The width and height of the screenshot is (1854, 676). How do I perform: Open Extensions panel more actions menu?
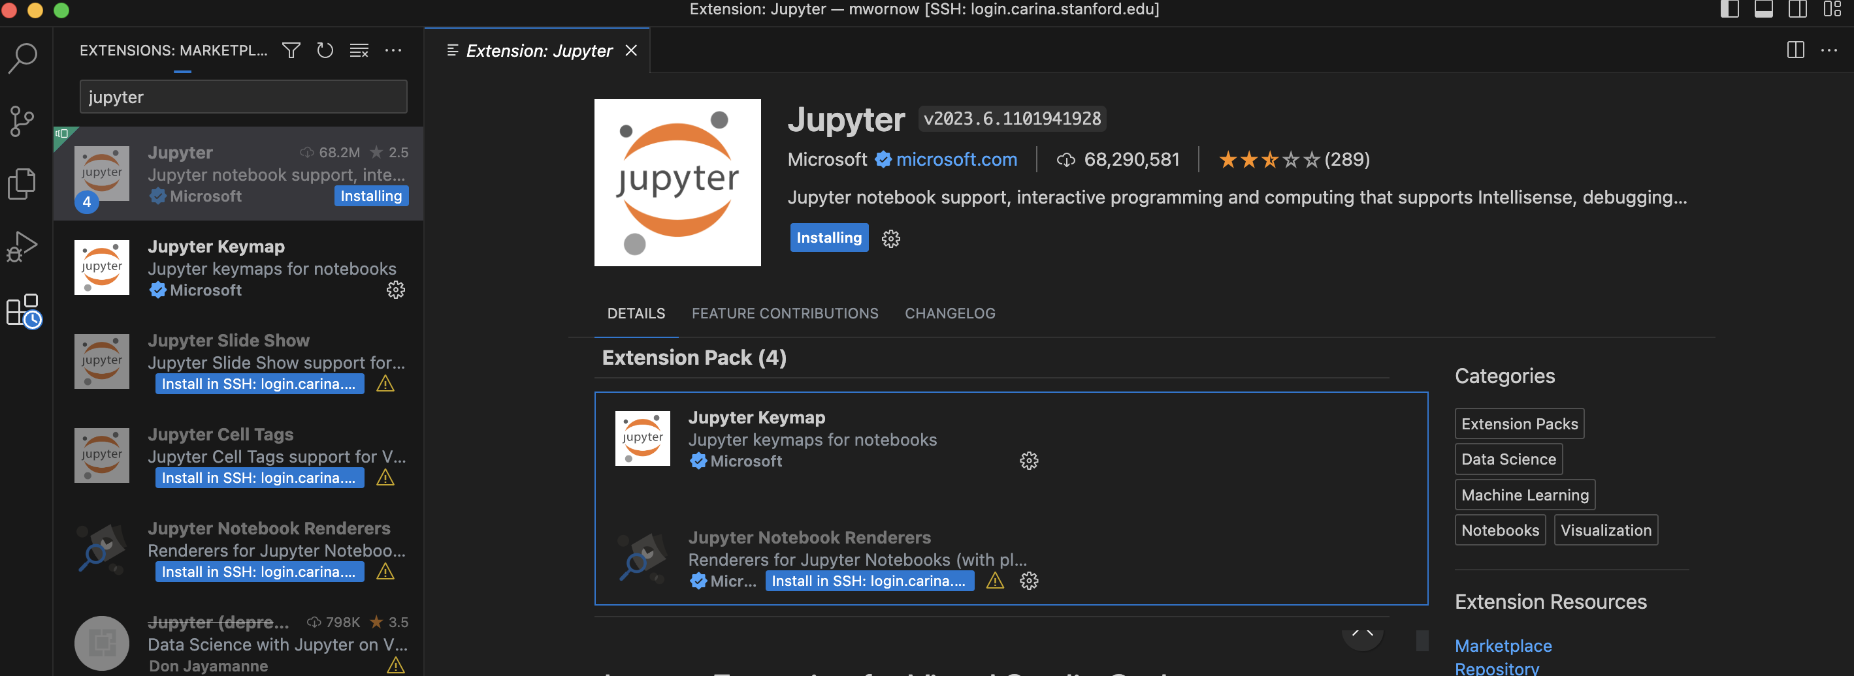coord(393,50)
